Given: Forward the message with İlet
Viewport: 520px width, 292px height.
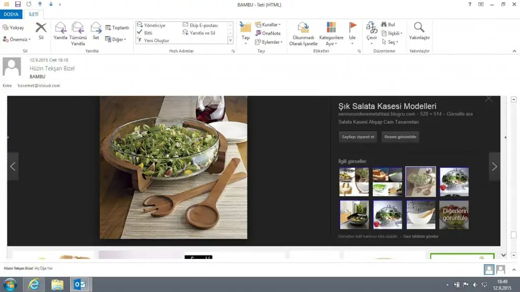Looking at the screenshot, I should coord(95,28).
